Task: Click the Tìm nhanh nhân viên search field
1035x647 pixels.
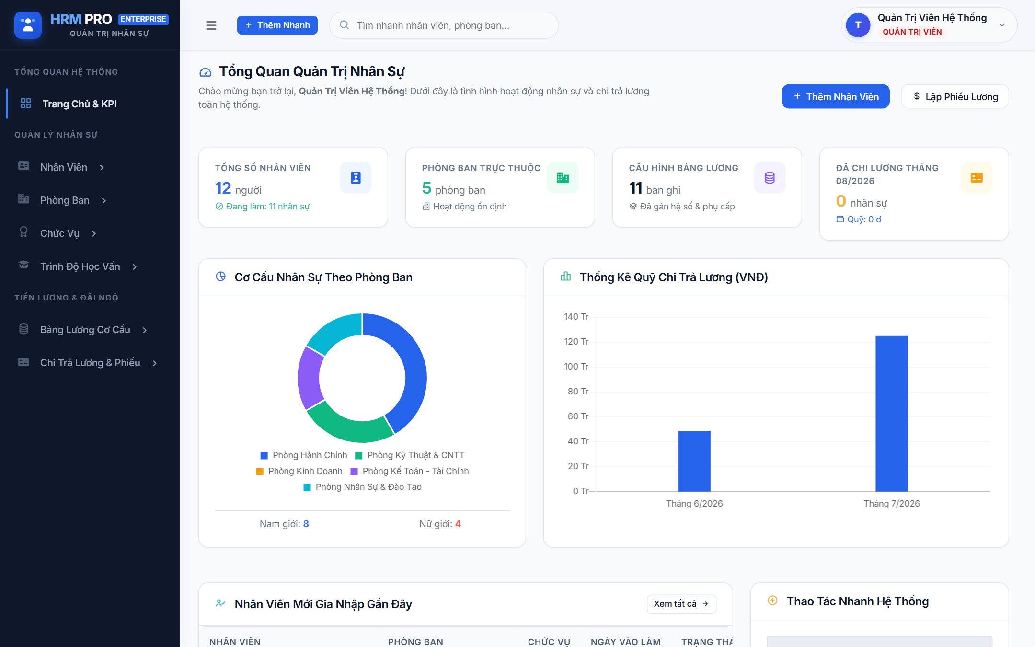Action: 444,25
